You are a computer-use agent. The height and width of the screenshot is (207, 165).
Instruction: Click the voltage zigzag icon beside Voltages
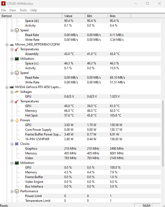click(17, 92)
